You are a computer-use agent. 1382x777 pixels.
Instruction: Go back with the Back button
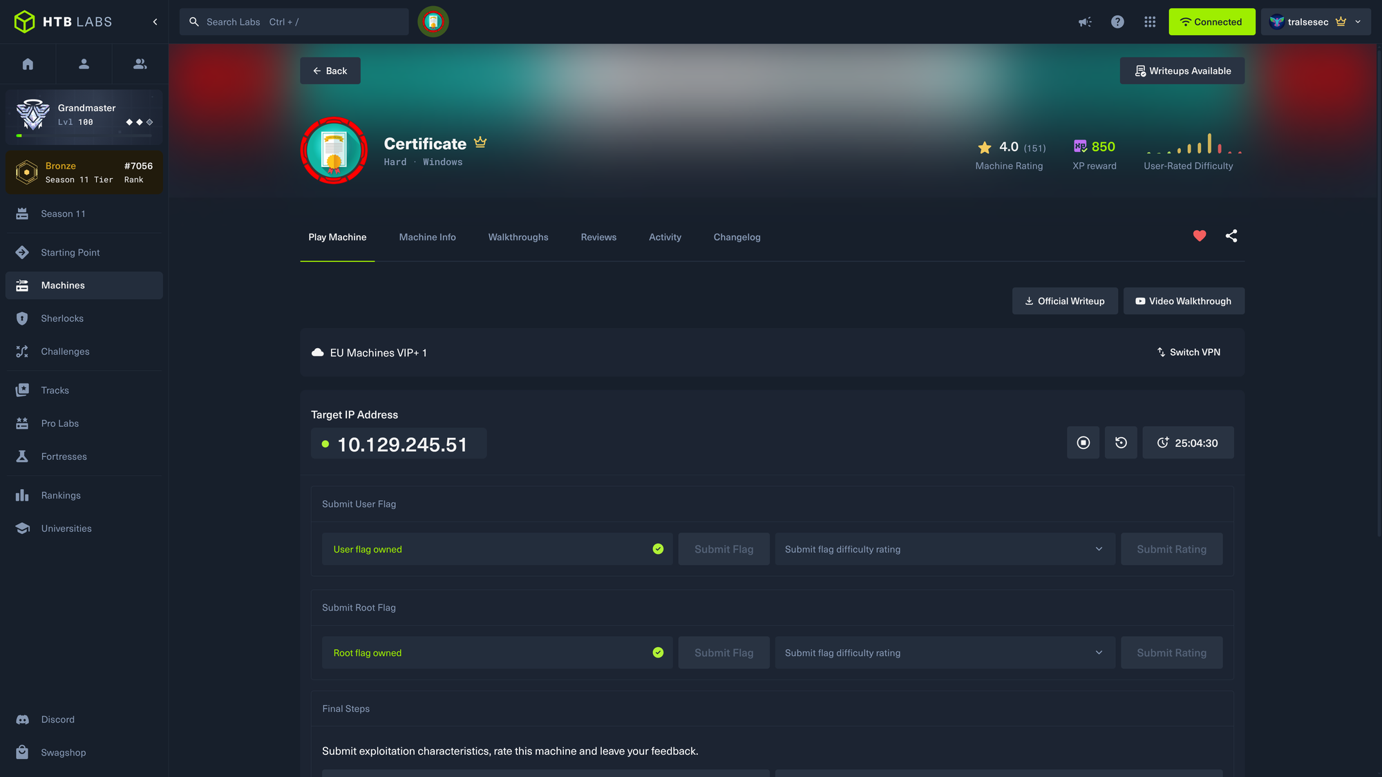click(x=330, y=70)
